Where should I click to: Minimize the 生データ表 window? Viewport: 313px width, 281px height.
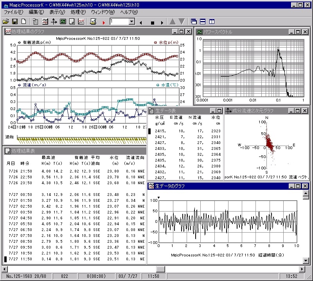[213, 111]
